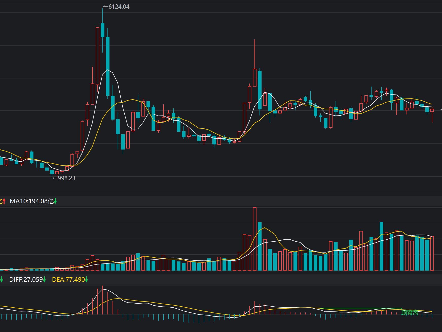Click green down arrow beside MA10 value

point(55,202)
